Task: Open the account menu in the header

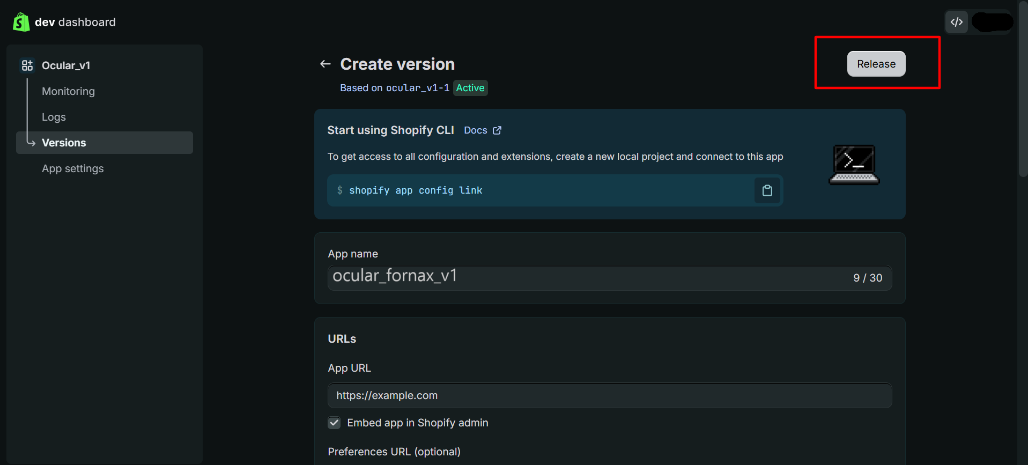Action: tap(992, 22)
